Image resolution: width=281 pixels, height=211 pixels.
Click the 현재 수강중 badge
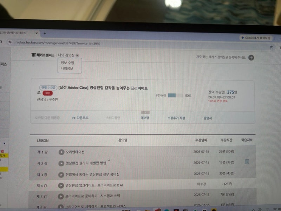click(48, 87)
